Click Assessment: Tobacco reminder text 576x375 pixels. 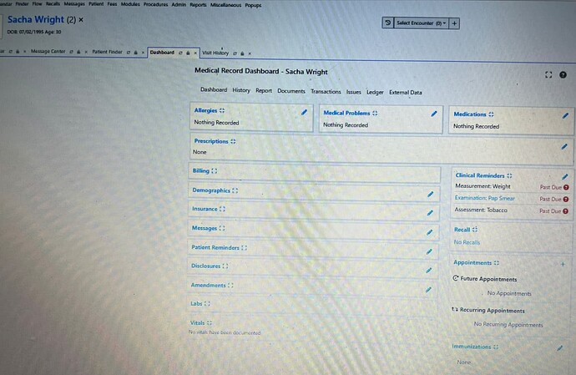click(x=481, y=210)
